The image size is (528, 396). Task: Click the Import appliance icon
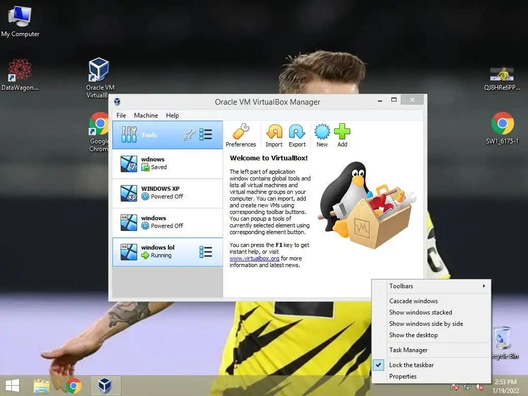274,135
